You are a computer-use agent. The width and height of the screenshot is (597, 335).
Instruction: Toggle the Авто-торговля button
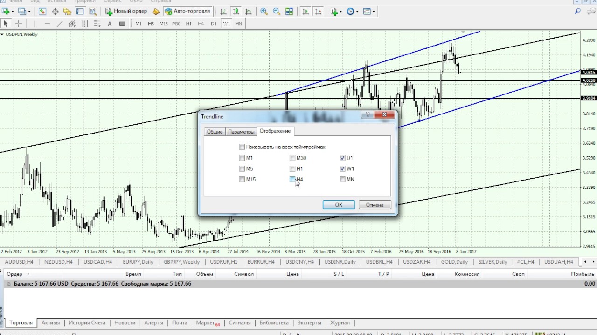(x=187, y=11)
